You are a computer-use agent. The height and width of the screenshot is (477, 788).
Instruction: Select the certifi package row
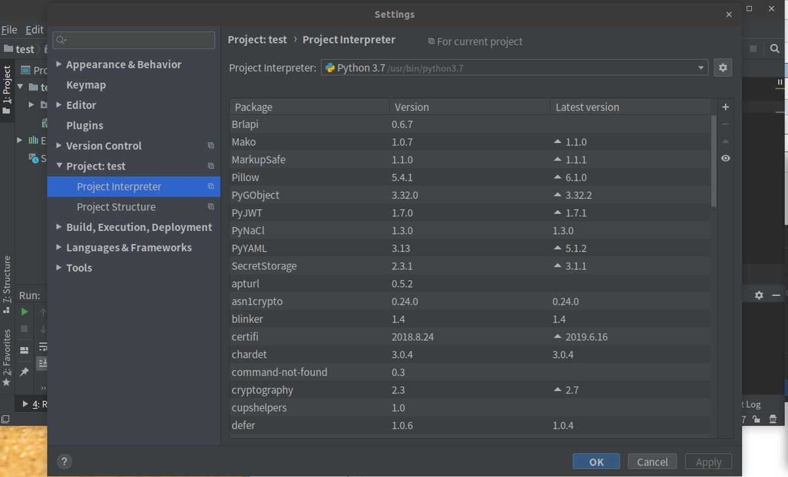[470, 337]
